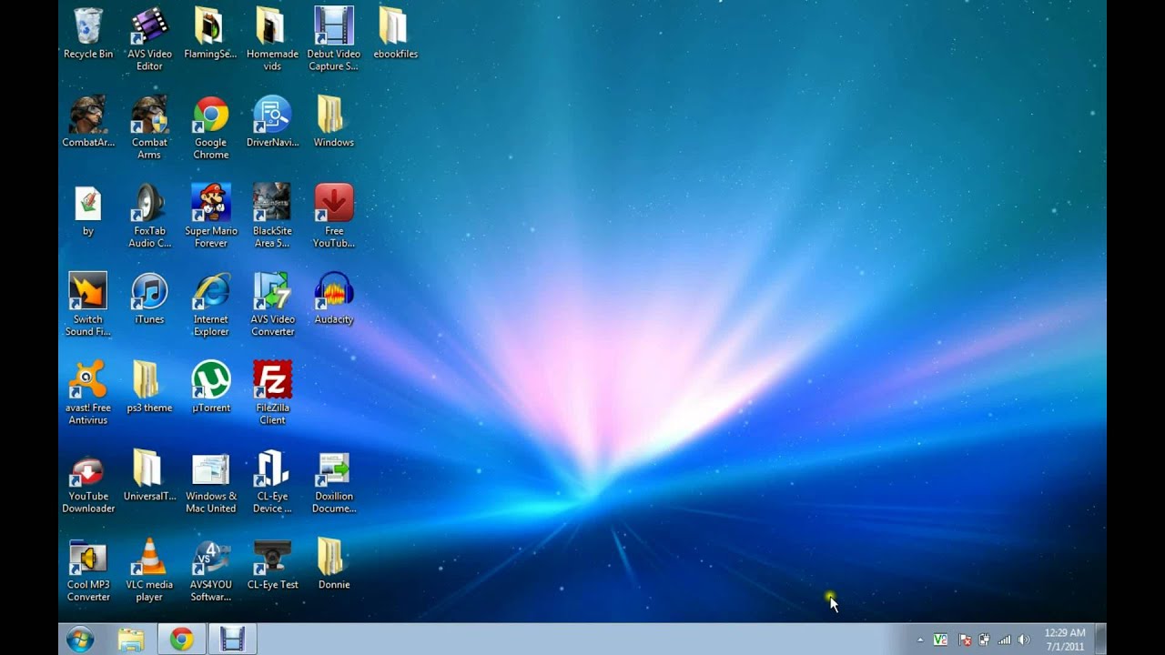1165x655 pixels.
Task: Select the ps3 theme folder
Action: click(x=149, y=388)
